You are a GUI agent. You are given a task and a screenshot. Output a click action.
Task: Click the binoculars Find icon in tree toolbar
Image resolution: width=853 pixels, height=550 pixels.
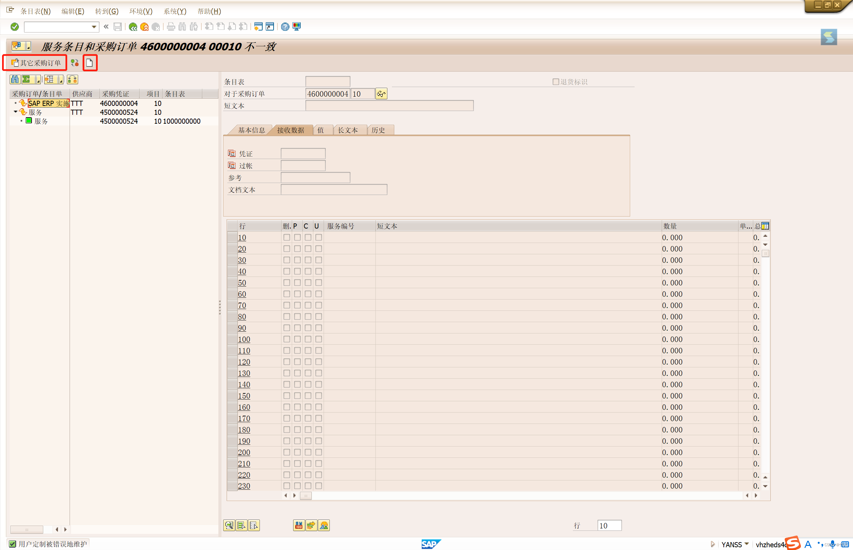point(15,79)
